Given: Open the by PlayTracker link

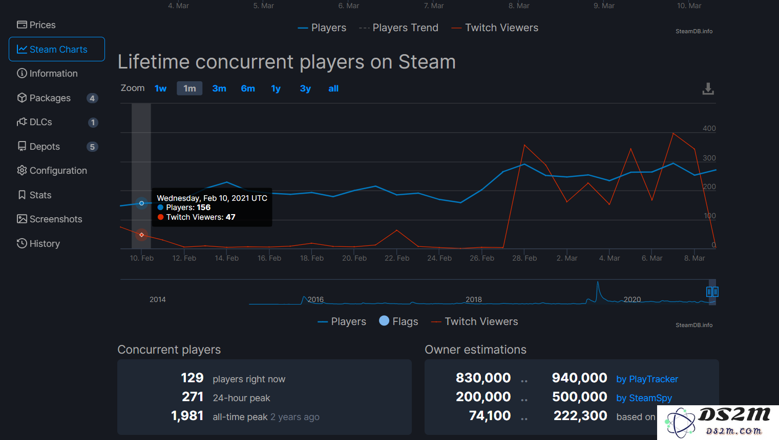Looking at the screenshot, I should coord(647,379).
